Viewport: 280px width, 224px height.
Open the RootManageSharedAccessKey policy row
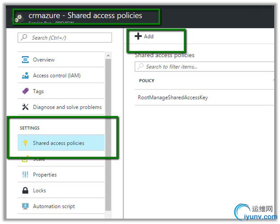coord(205,97)
